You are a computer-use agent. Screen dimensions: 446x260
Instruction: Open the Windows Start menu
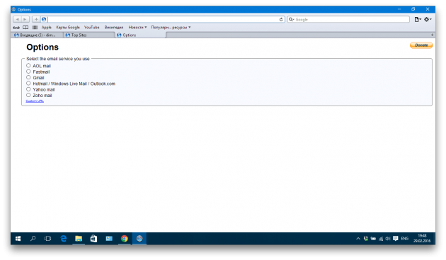click(18, 239)
